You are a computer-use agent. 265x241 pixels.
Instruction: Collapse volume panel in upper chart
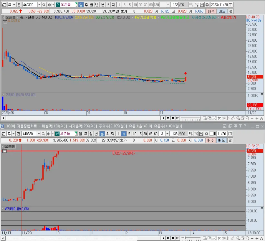[262, 94]
